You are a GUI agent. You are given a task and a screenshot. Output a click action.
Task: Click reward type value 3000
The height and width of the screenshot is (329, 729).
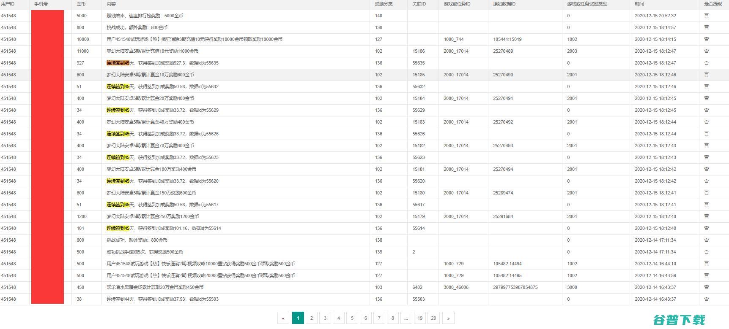point(572,287)
